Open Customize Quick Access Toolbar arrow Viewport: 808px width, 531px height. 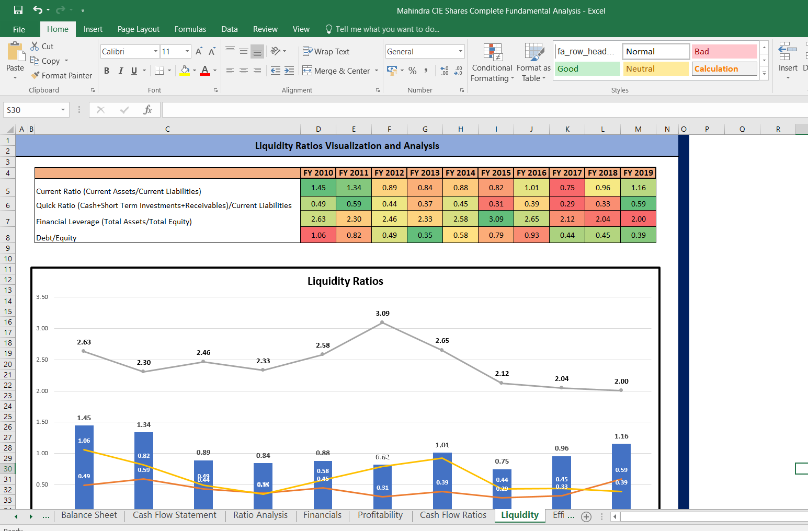[x=83, y=10]
